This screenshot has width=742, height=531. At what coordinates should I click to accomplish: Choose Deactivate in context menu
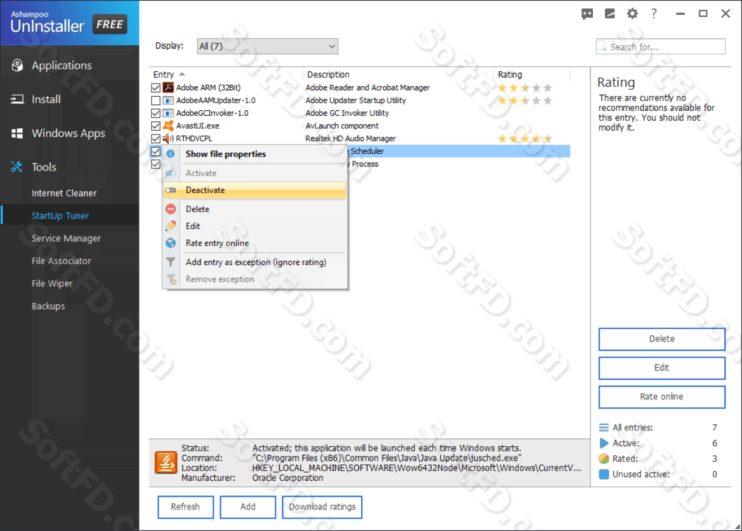coord(255,190)
